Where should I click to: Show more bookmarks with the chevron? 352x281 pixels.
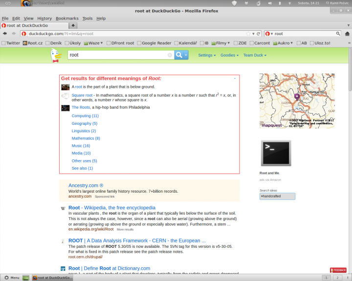pyautogui.click(x=349, y=43)
